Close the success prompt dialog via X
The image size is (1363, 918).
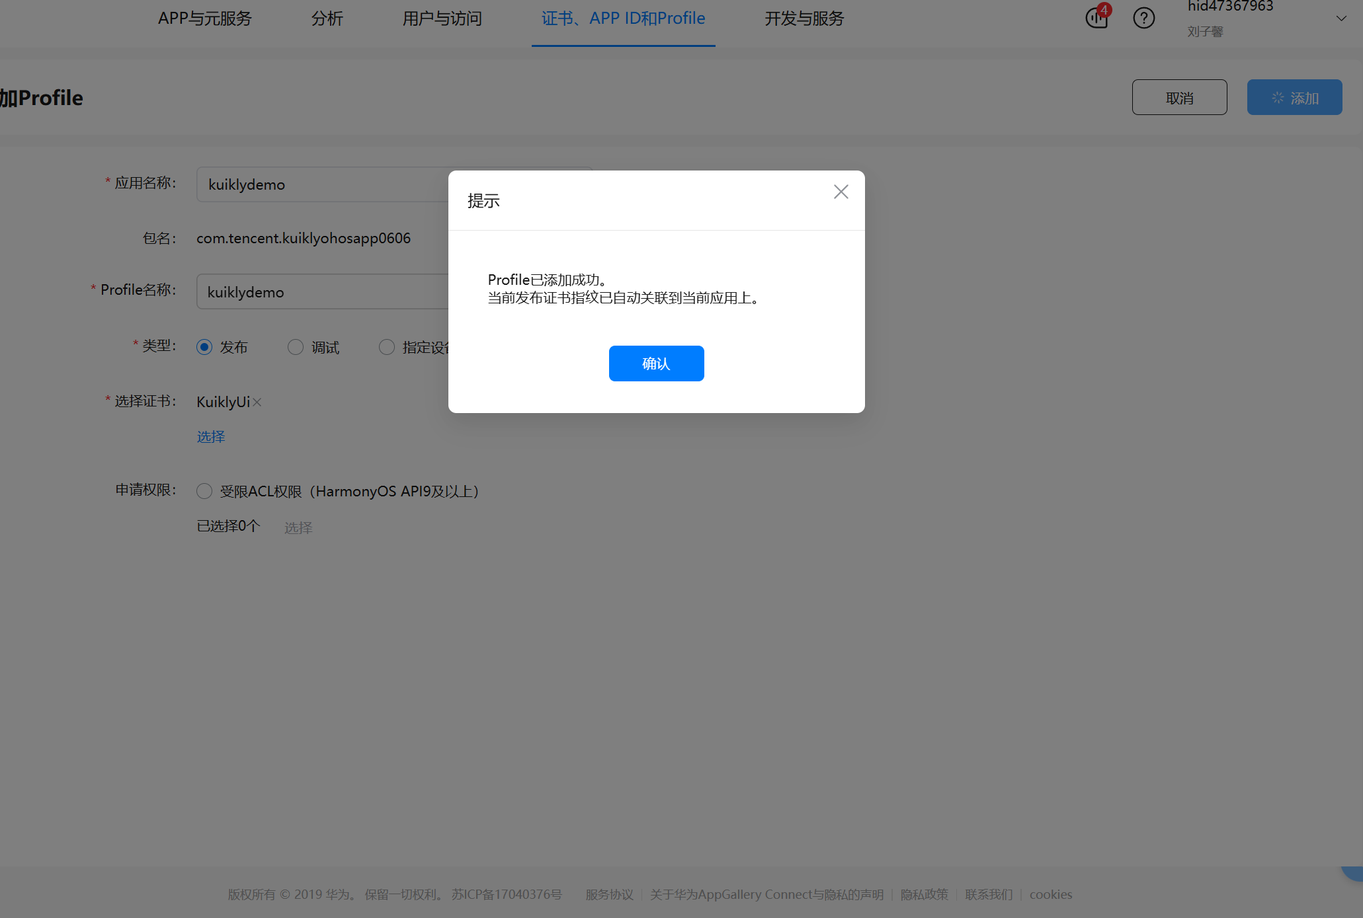coord(841,192)
